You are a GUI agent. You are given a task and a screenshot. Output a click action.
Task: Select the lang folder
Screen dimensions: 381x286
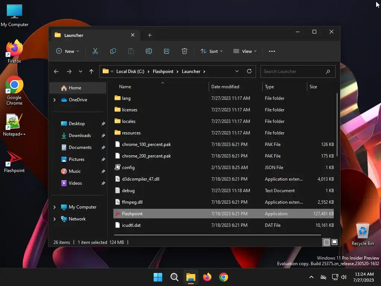[x=224, y=98]
